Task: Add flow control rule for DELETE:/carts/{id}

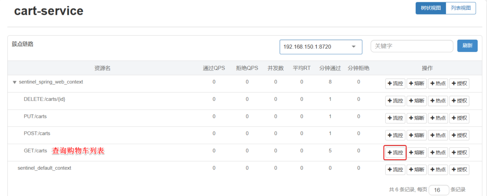Action: (x=395, y=101)
